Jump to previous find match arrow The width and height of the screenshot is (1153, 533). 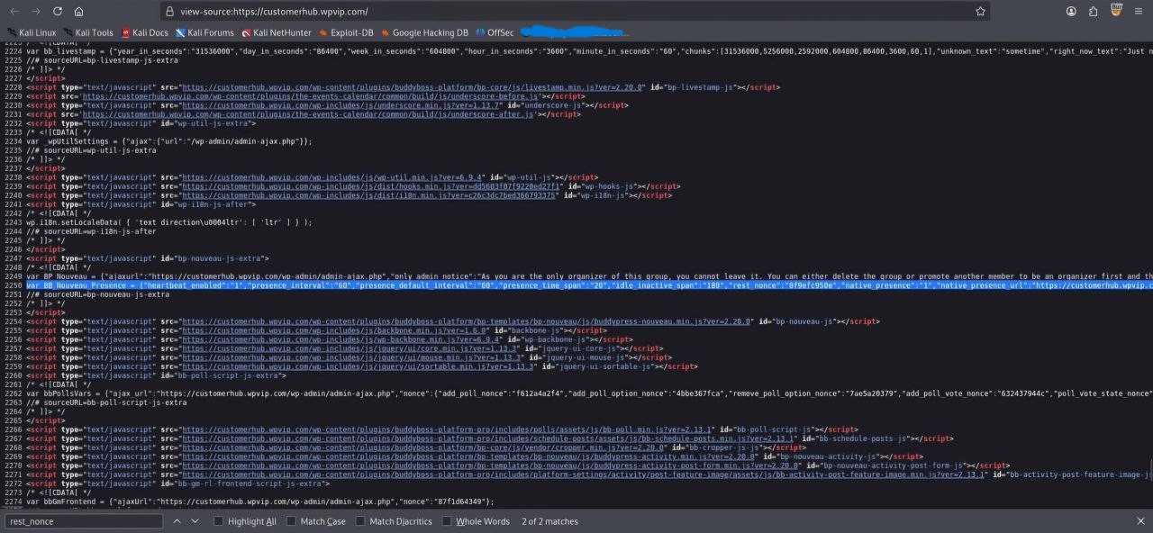(x=177, y=521)
